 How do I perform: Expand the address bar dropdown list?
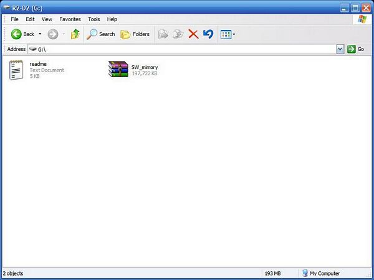tap(340, 49)
